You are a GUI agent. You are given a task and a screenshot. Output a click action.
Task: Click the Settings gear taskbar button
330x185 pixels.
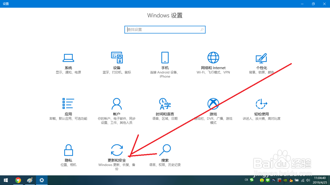42,180
